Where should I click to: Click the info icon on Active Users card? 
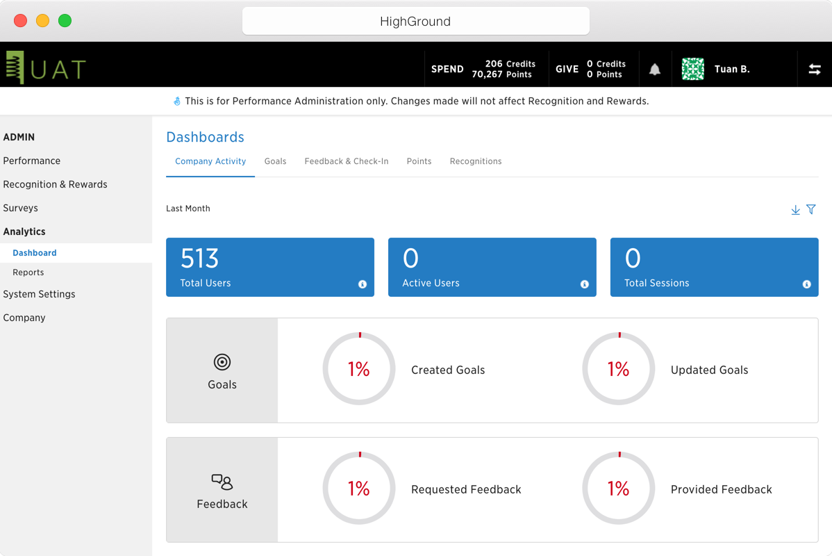click(x=585, y=284)
